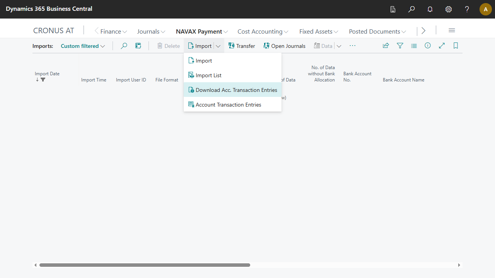This screenshot has width=495, height=278.
Task: Open the FactBox information icon
Action: 428,46
